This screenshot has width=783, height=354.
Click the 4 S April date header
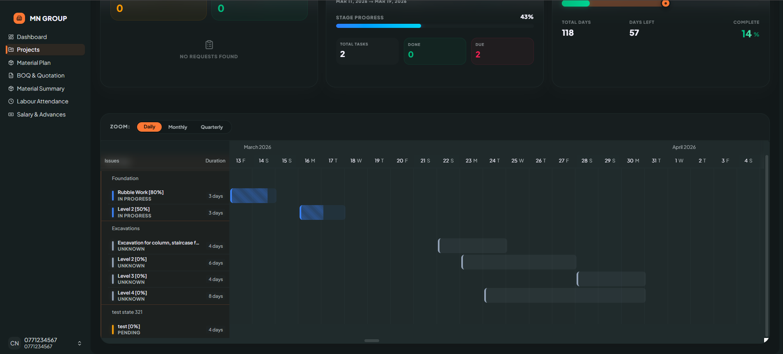tap(749, 161)
